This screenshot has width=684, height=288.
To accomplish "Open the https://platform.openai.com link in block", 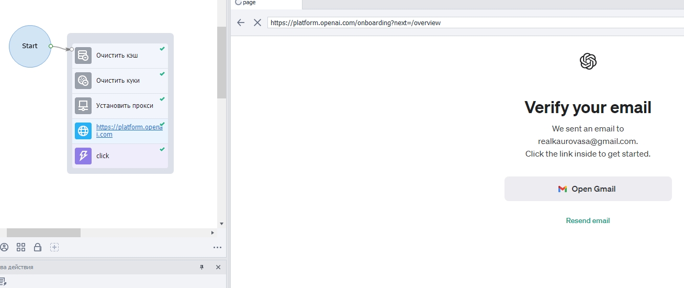I will tap(129, 131).
